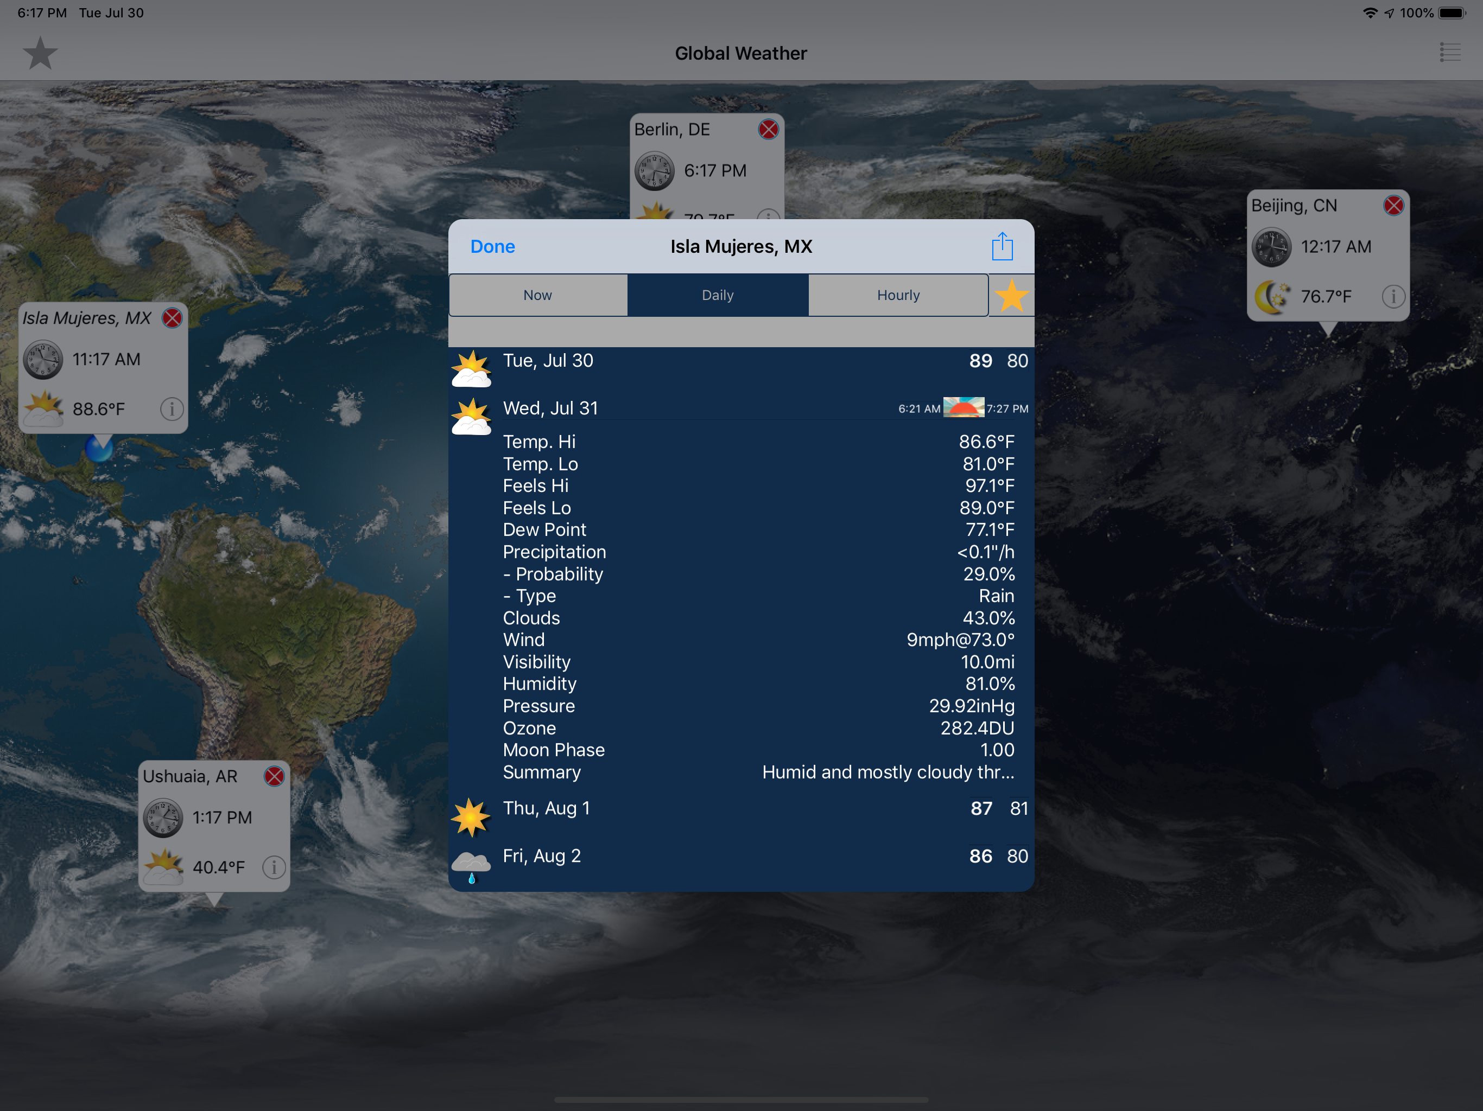Image resolution: width=1483 pixels, height=1111 pixels.
Task: Select the Daily tab
Action: pos(718,296)
